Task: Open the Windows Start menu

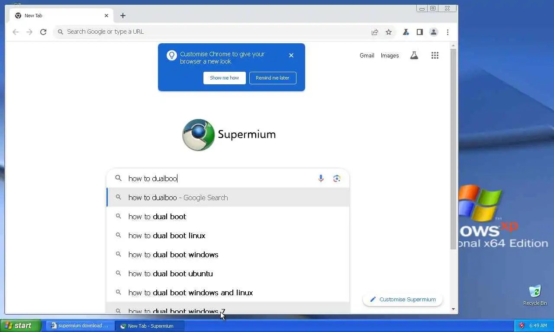Action: pos(20,326)
